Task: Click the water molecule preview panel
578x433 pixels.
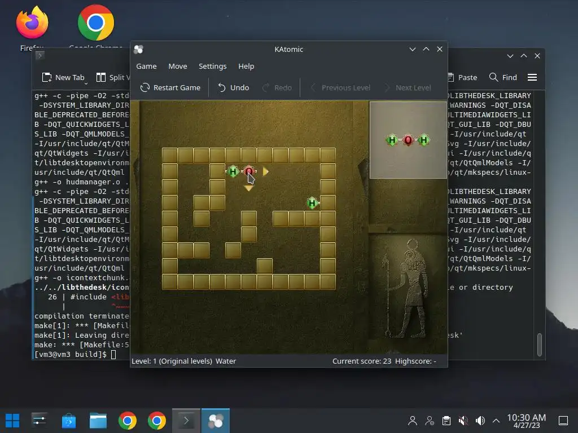Action: 408,140
